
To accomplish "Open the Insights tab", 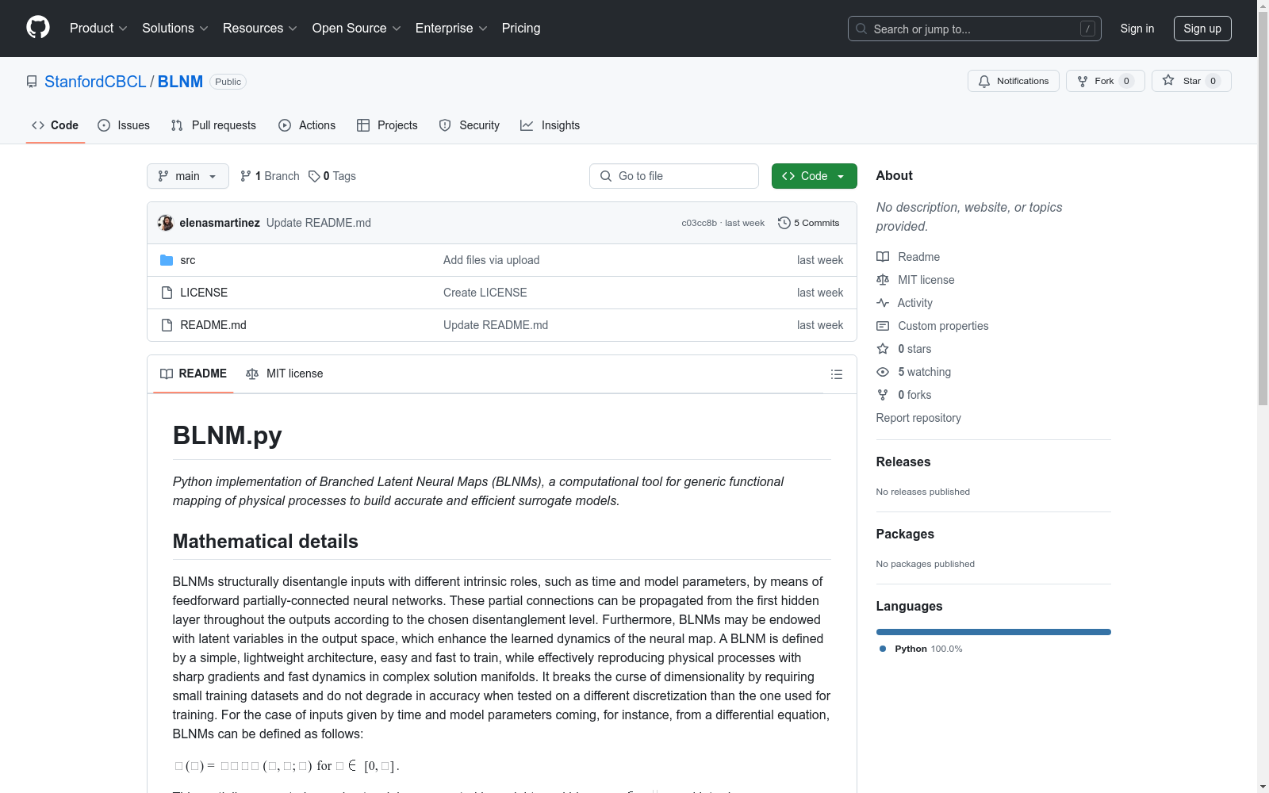I will pyautogui.click(x=550, y=125).
